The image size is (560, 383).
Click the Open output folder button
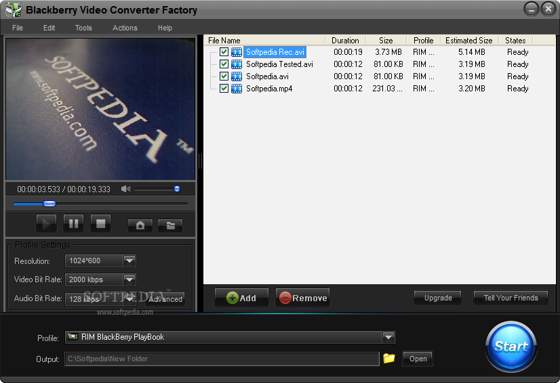point(418,359)
